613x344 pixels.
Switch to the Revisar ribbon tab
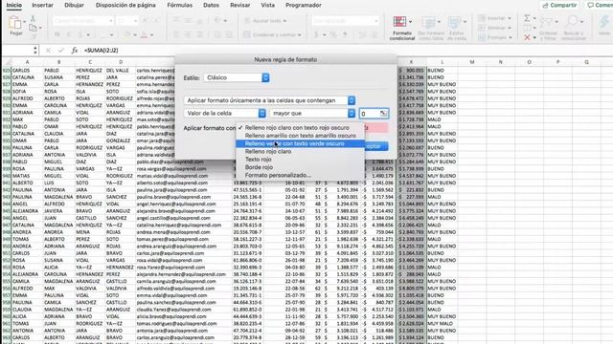click(240, 5)
